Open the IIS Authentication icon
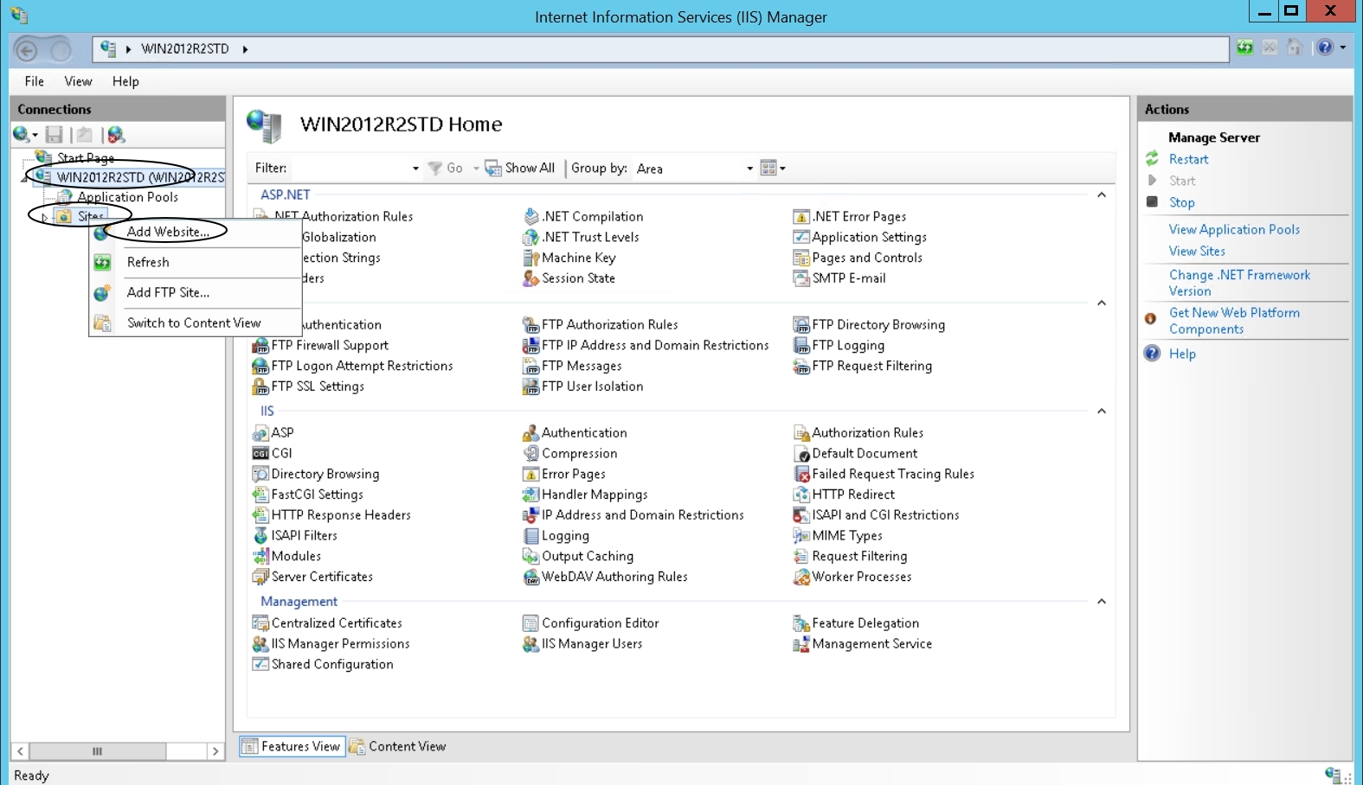The image size is (1363, 785). pos(531,432)
